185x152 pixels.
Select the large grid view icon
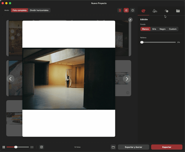coord(4,147)
